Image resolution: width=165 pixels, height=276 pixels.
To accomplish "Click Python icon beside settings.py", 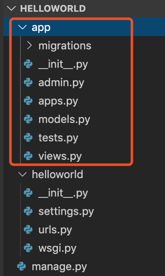I will tap(28, 211).
